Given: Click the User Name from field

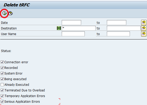Looking at the screenshot, I should 73,34.
